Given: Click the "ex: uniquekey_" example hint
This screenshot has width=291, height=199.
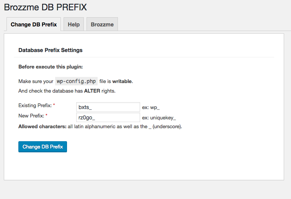Looking at the screenshot, I should coord(159,118).
